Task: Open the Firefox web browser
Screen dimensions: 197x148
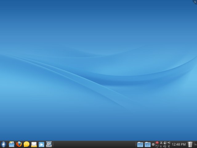Action: pyautogui.click(x=19, y=144)
